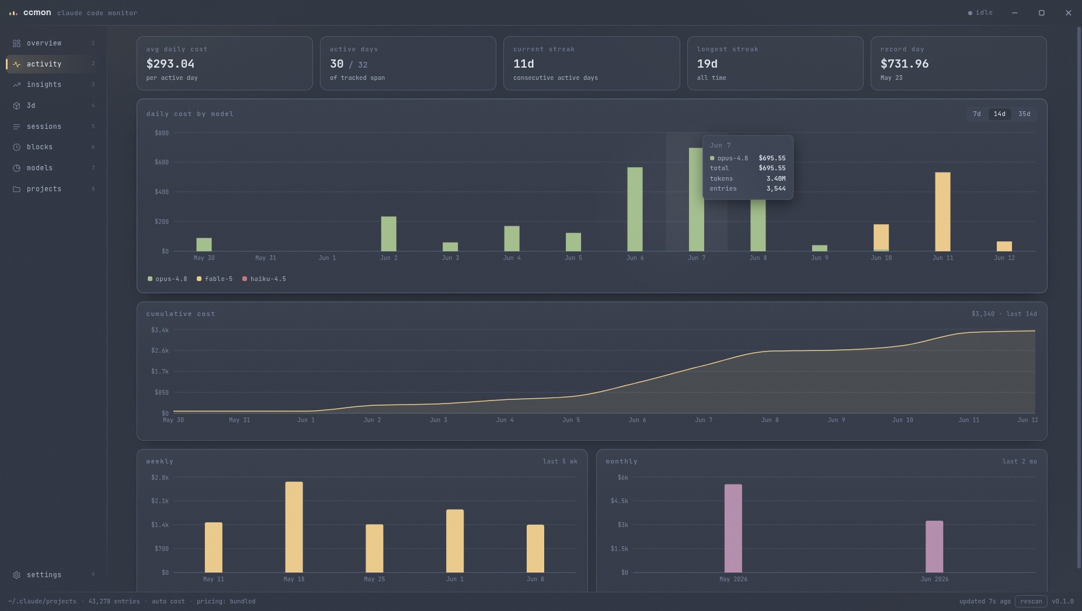Click the fable-5 yellow legend swatch

(x=199, y=279)
